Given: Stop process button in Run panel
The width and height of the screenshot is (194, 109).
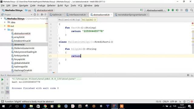Looking at the screenshot, I should coord(2,84).
